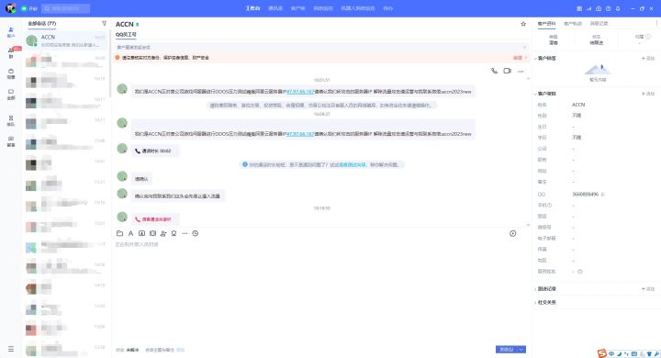Open the second top navigation tab
The image size is (661, 358).
[x=275, y=8]
